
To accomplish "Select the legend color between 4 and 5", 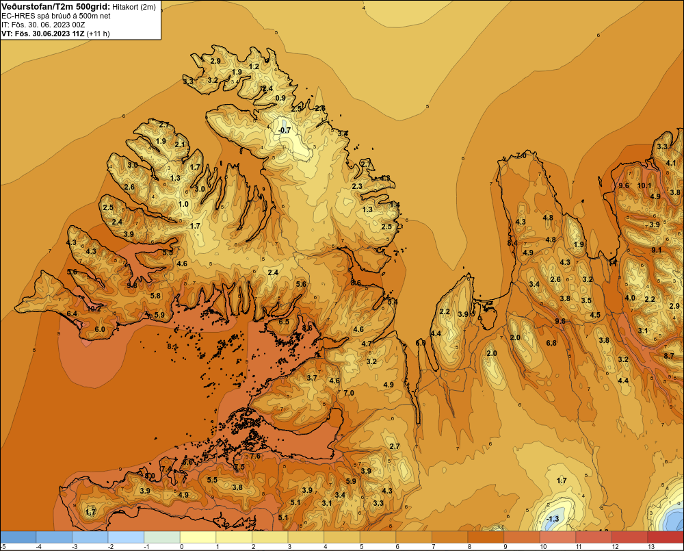I will [341, 537].
